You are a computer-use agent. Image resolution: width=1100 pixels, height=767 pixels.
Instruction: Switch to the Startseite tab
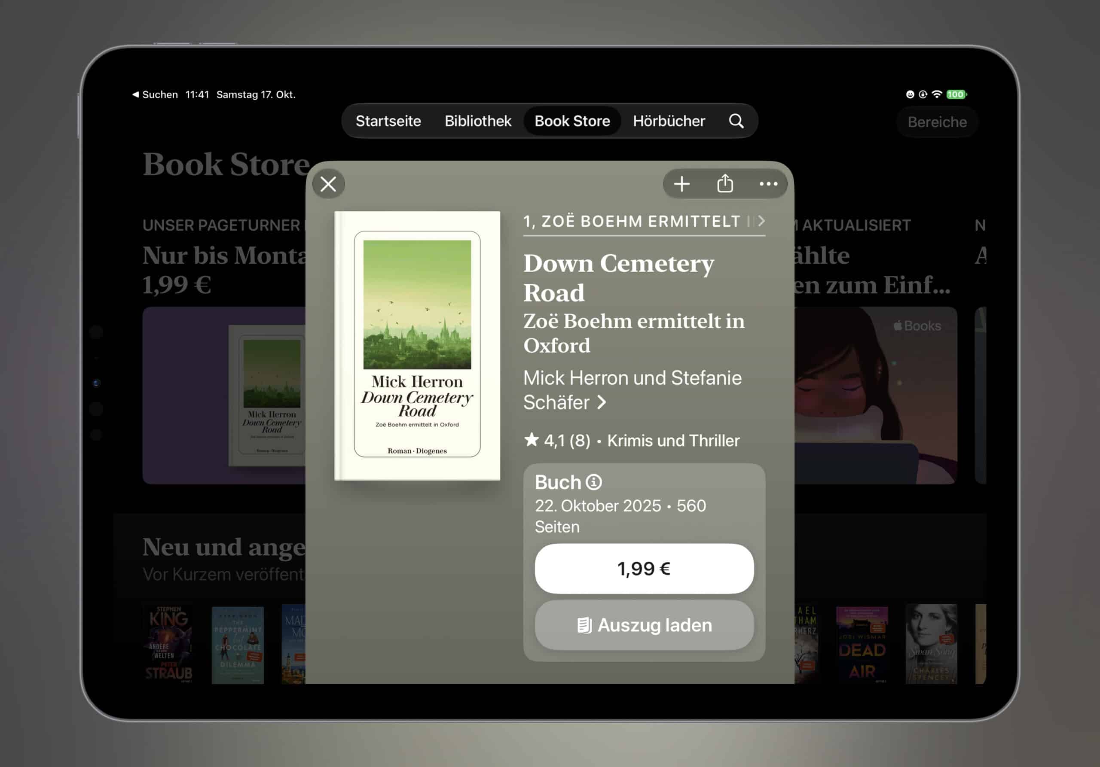pos(388,121)
